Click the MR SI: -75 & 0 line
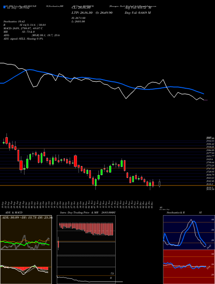Viewport: 215px width, 284px height. [19, 32]
